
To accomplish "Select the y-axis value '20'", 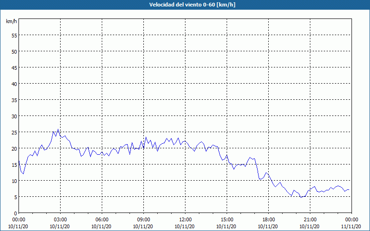I will (14, 148).
